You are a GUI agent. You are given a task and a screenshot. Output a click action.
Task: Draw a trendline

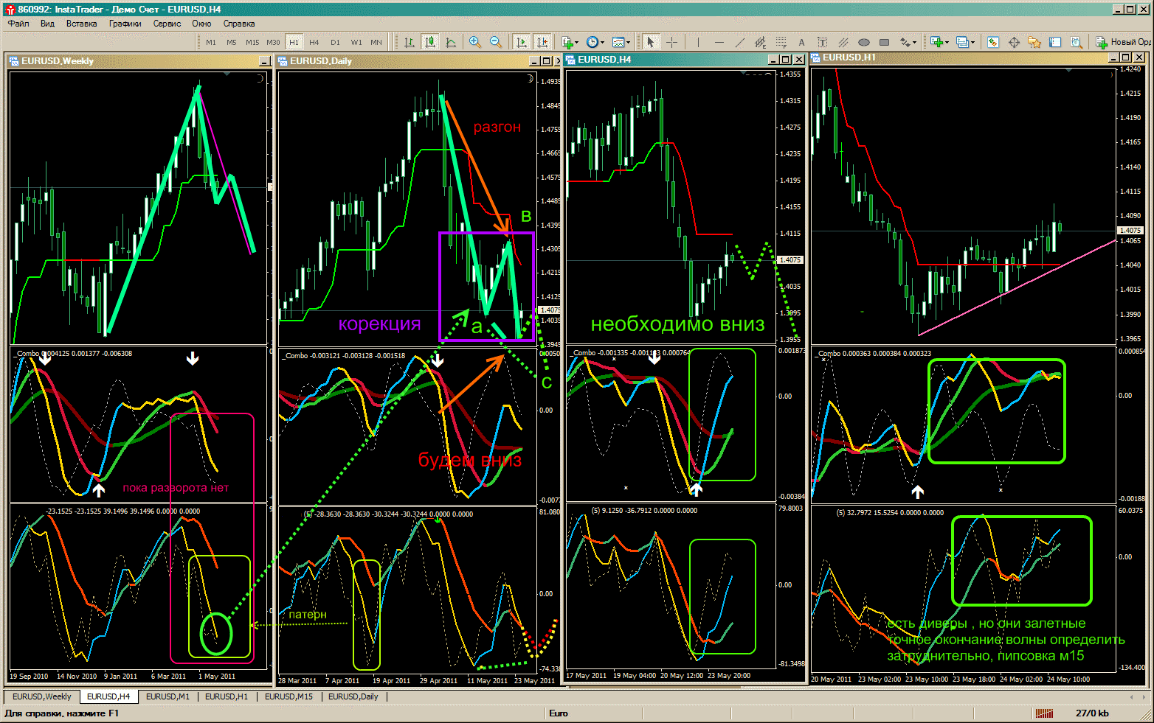click(740, 42)
